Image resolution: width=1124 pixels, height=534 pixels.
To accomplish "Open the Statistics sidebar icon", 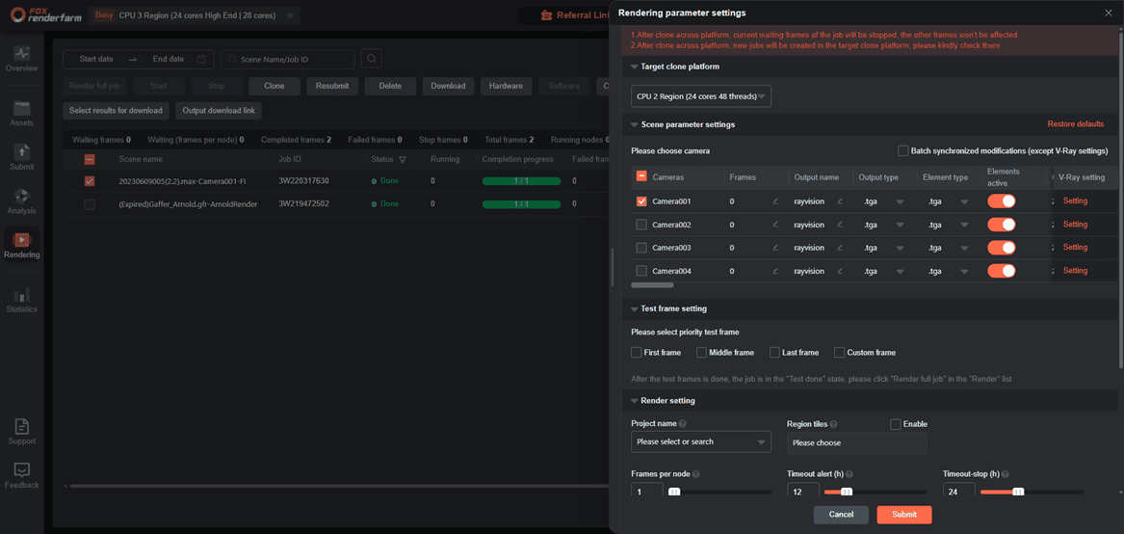I will [21, 299].
